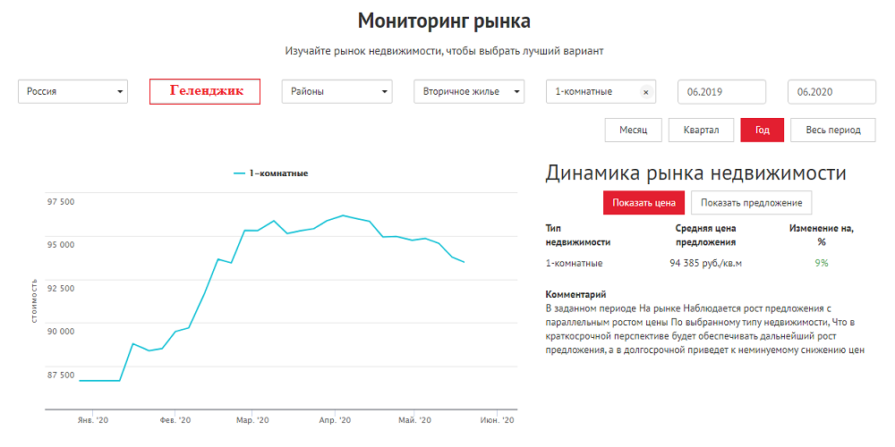Click the Геленджик city field
The image size is (895, 447).
[x=205, y=92]
